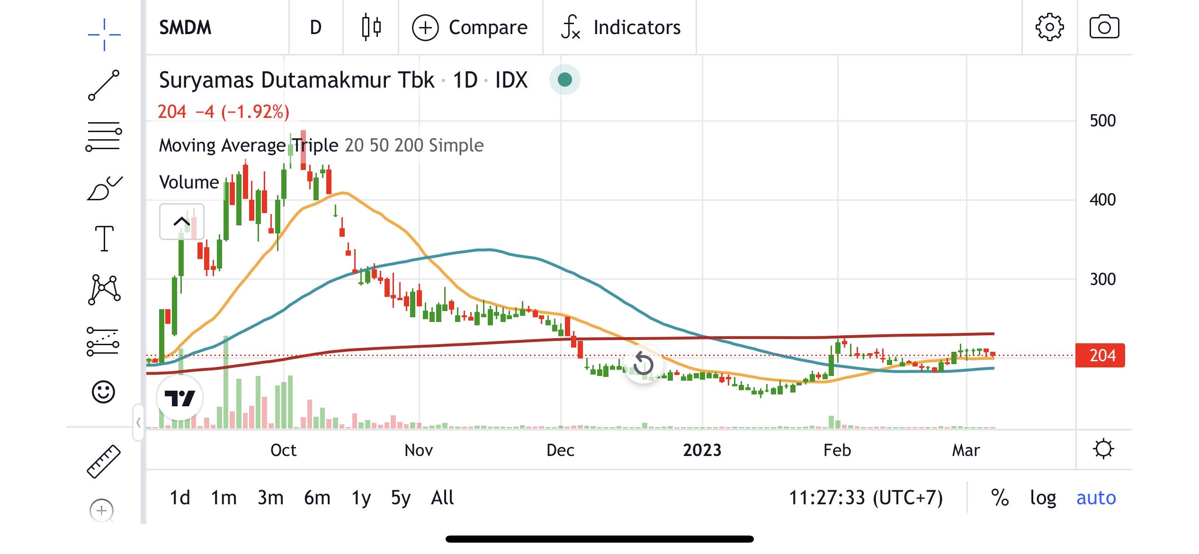Change the D interval selector
This screenshot has height=554, width=1199.
click(x=316, y=27)
